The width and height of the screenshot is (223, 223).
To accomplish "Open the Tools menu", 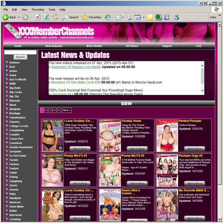I will point(52,9).
